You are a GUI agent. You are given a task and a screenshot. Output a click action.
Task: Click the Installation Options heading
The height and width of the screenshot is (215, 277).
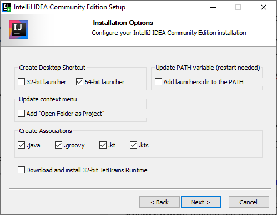coord(123,23)
